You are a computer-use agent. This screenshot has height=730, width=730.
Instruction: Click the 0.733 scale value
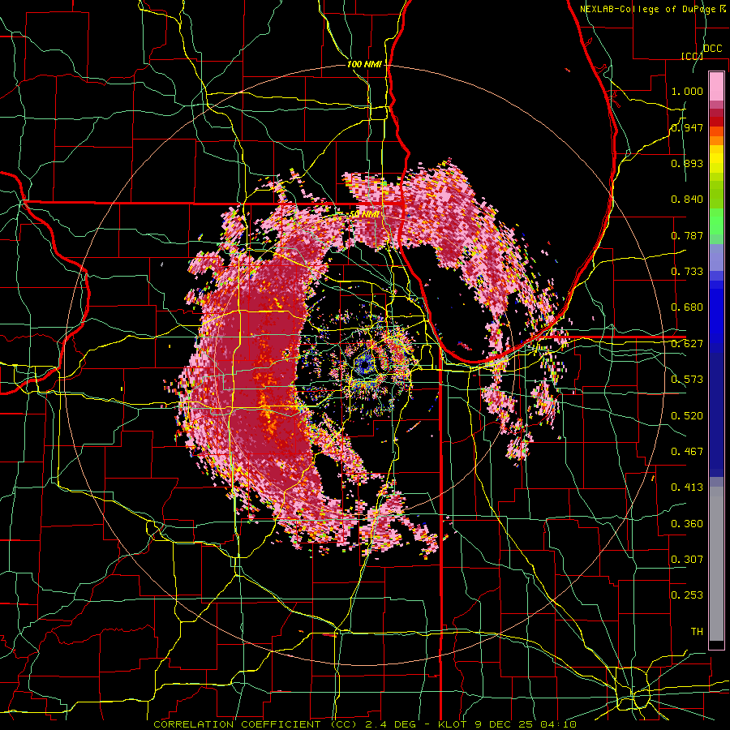pos(687,272)
